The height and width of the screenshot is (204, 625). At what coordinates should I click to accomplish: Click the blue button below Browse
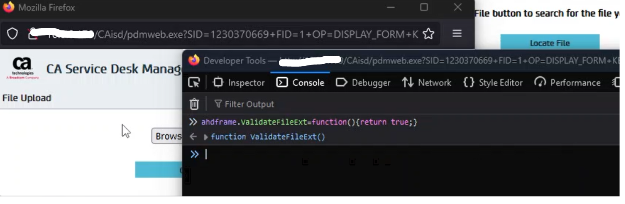159,169
